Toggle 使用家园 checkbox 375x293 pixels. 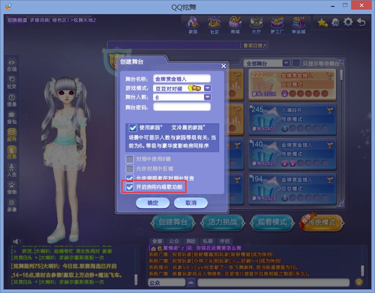(133, 127)
